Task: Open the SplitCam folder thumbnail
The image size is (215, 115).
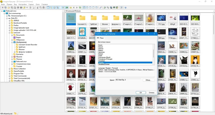Action: click(94, 19)
